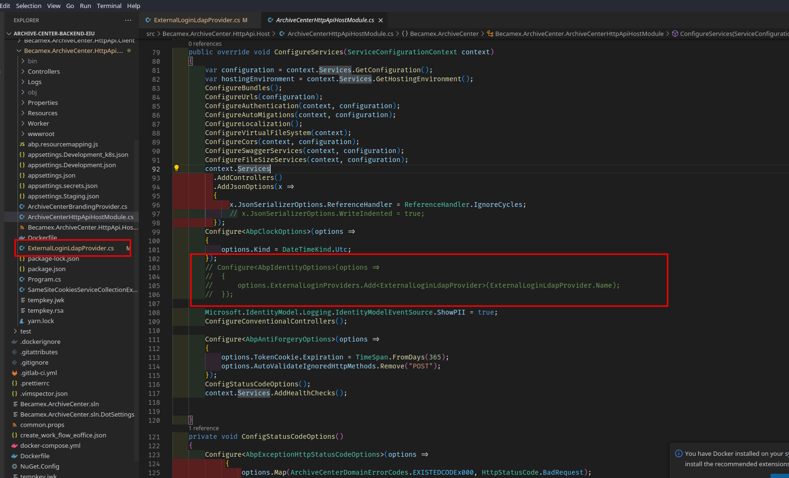789x478 pixels.
Task: Click the Becamex.ArchiveCenter.HttpApi.Host breadcrumb
Action: (x=216, y=34)
